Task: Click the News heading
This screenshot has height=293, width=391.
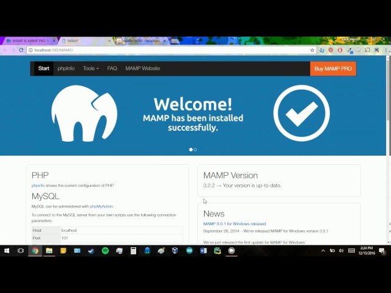Action: click(214, 214)
